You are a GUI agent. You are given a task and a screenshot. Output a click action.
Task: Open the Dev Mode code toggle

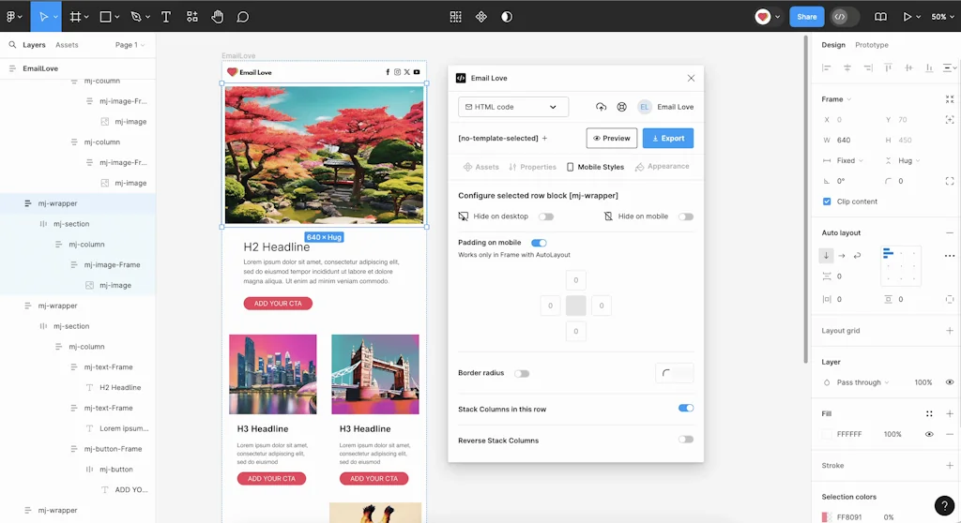[x=840, y=17]
